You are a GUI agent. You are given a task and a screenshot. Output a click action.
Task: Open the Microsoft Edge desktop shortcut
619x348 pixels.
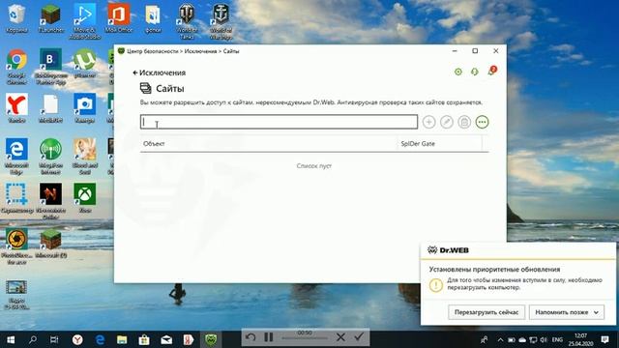[x=16, y=157]
